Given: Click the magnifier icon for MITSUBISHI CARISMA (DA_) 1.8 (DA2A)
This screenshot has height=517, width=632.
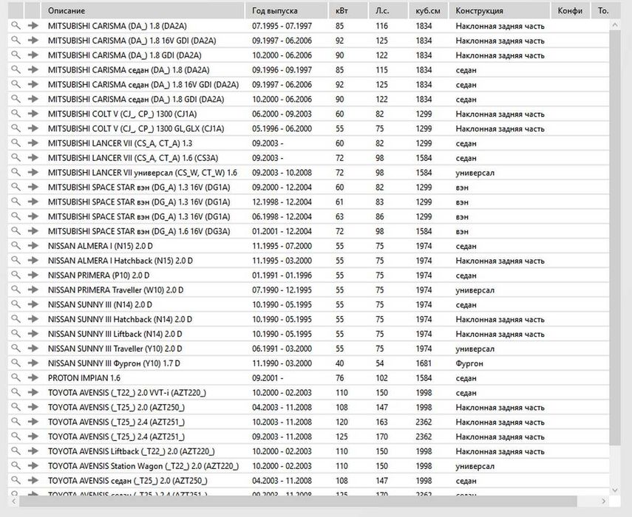Looking at the screenshot, I should [x=16, y=25].
